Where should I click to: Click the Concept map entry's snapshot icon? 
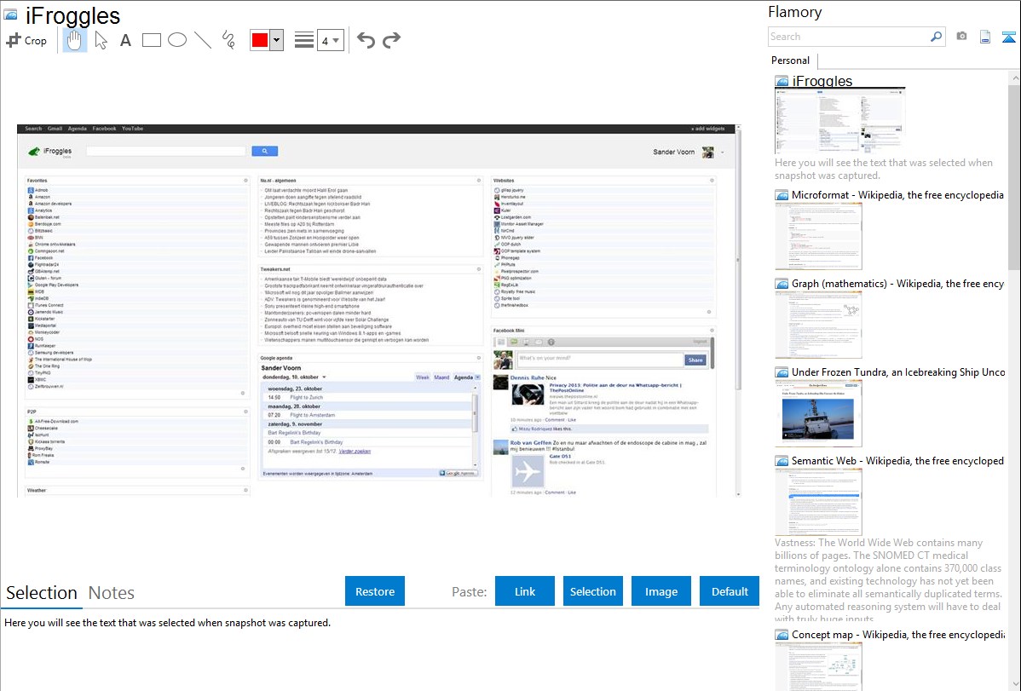click(x=782, y=635)
